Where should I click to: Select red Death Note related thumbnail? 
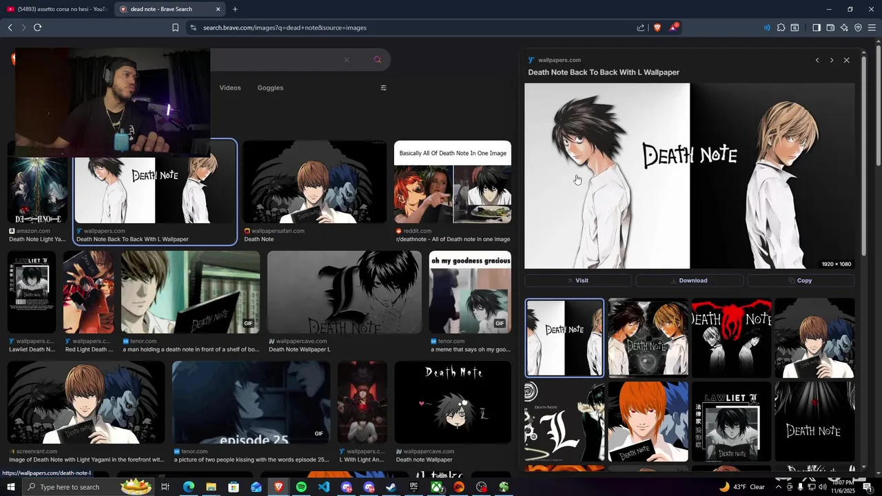[731, 338]
